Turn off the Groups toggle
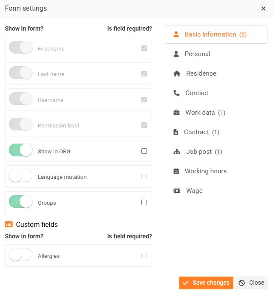This screenshot has width=273, height=294. pyautogui.click(x=20, y=203)
